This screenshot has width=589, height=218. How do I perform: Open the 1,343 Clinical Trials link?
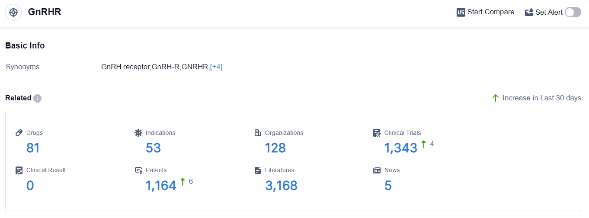400,148
